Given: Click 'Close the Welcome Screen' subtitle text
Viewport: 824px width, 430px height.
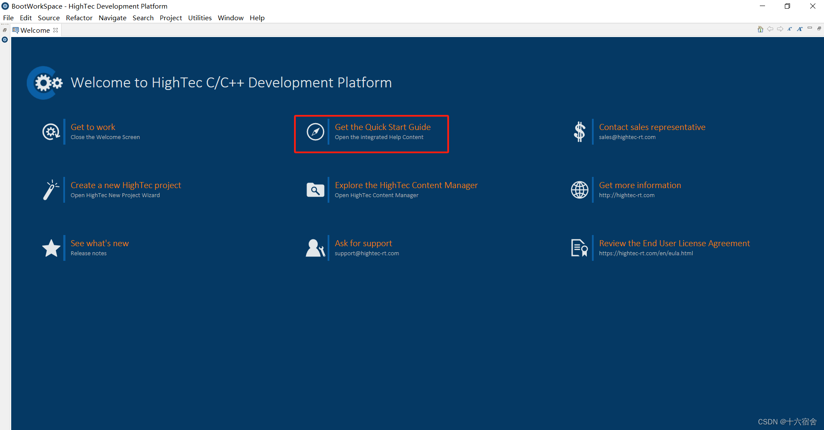Looking at the screenshot, I should click(105, 137).
